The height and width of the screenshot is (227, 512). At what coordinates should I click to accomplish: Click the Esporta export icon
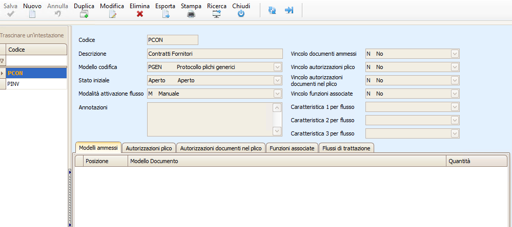pyautogui.click(x=166, y=14)
